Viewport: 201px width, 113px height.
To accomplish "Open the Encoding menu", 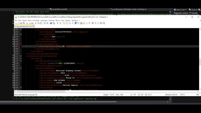I will pos(36,20).
